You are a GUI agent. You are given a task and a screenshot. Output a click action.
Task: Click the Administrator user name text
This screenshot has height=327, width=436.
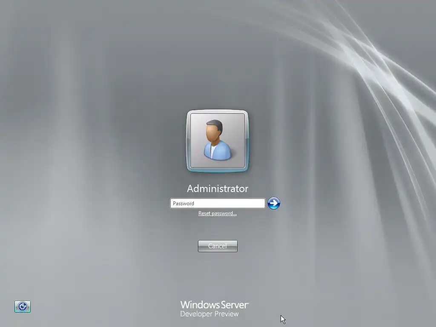[x=218, y=189]
